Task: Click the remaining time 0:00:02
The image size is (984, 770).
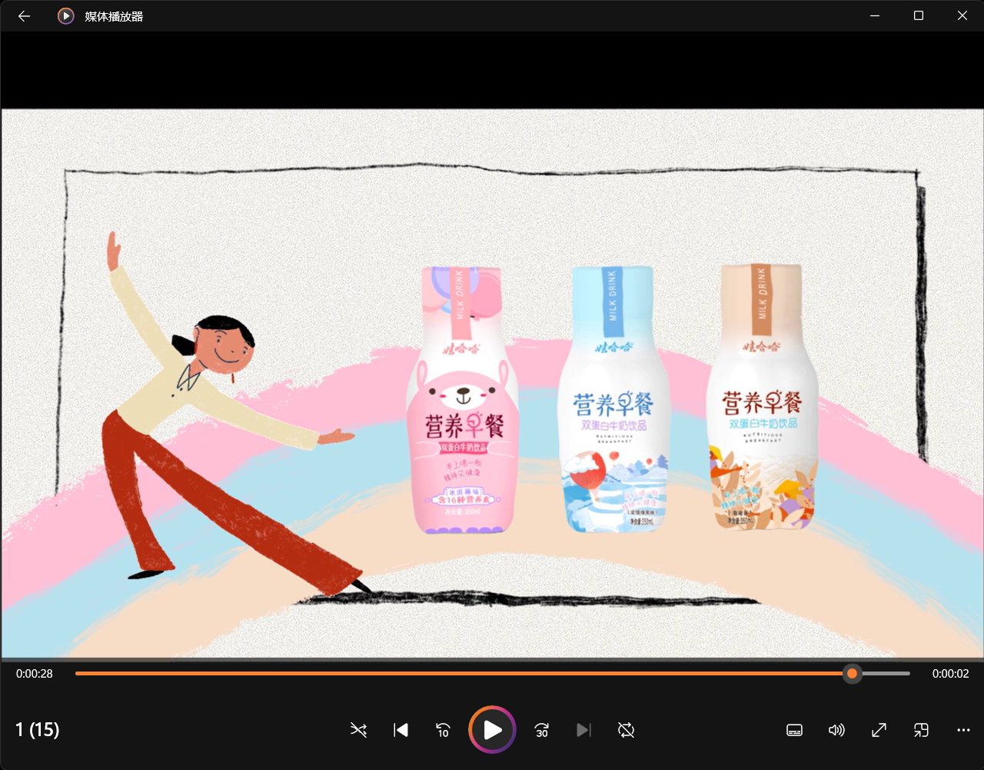Action: click(x=950, y=674)
